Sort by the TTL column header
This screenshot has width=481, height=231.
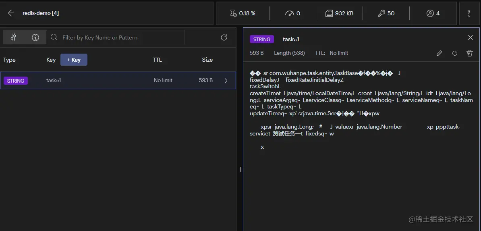(157, 60)
